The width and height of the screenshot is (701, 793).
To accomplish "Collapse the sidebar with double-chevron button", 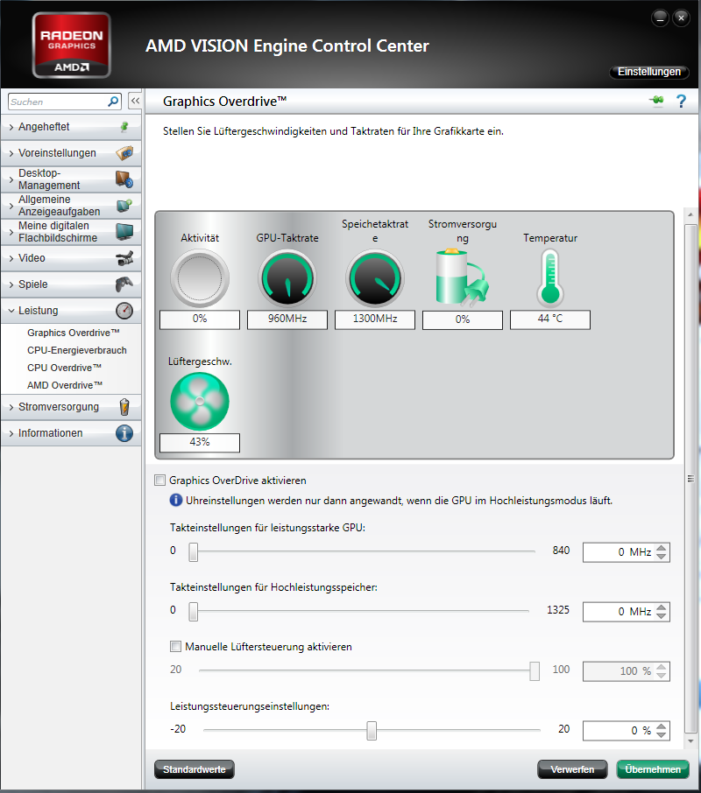I will tap(135, 102).
